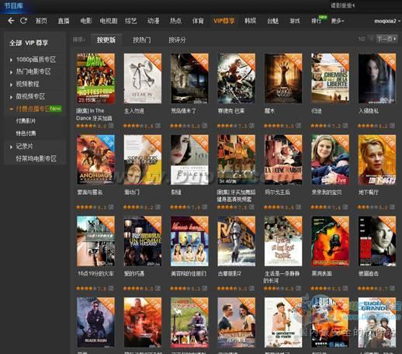
Task: Open the 好莱坞电影专区 sidebar entry
Action: pyautogui.click(x=36, y=158)
